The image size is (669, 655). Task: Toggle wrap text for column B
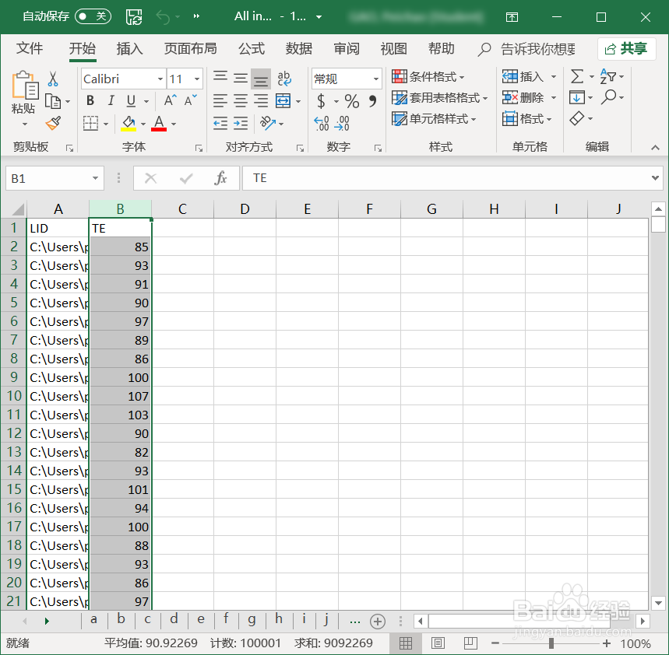[283, 78]
